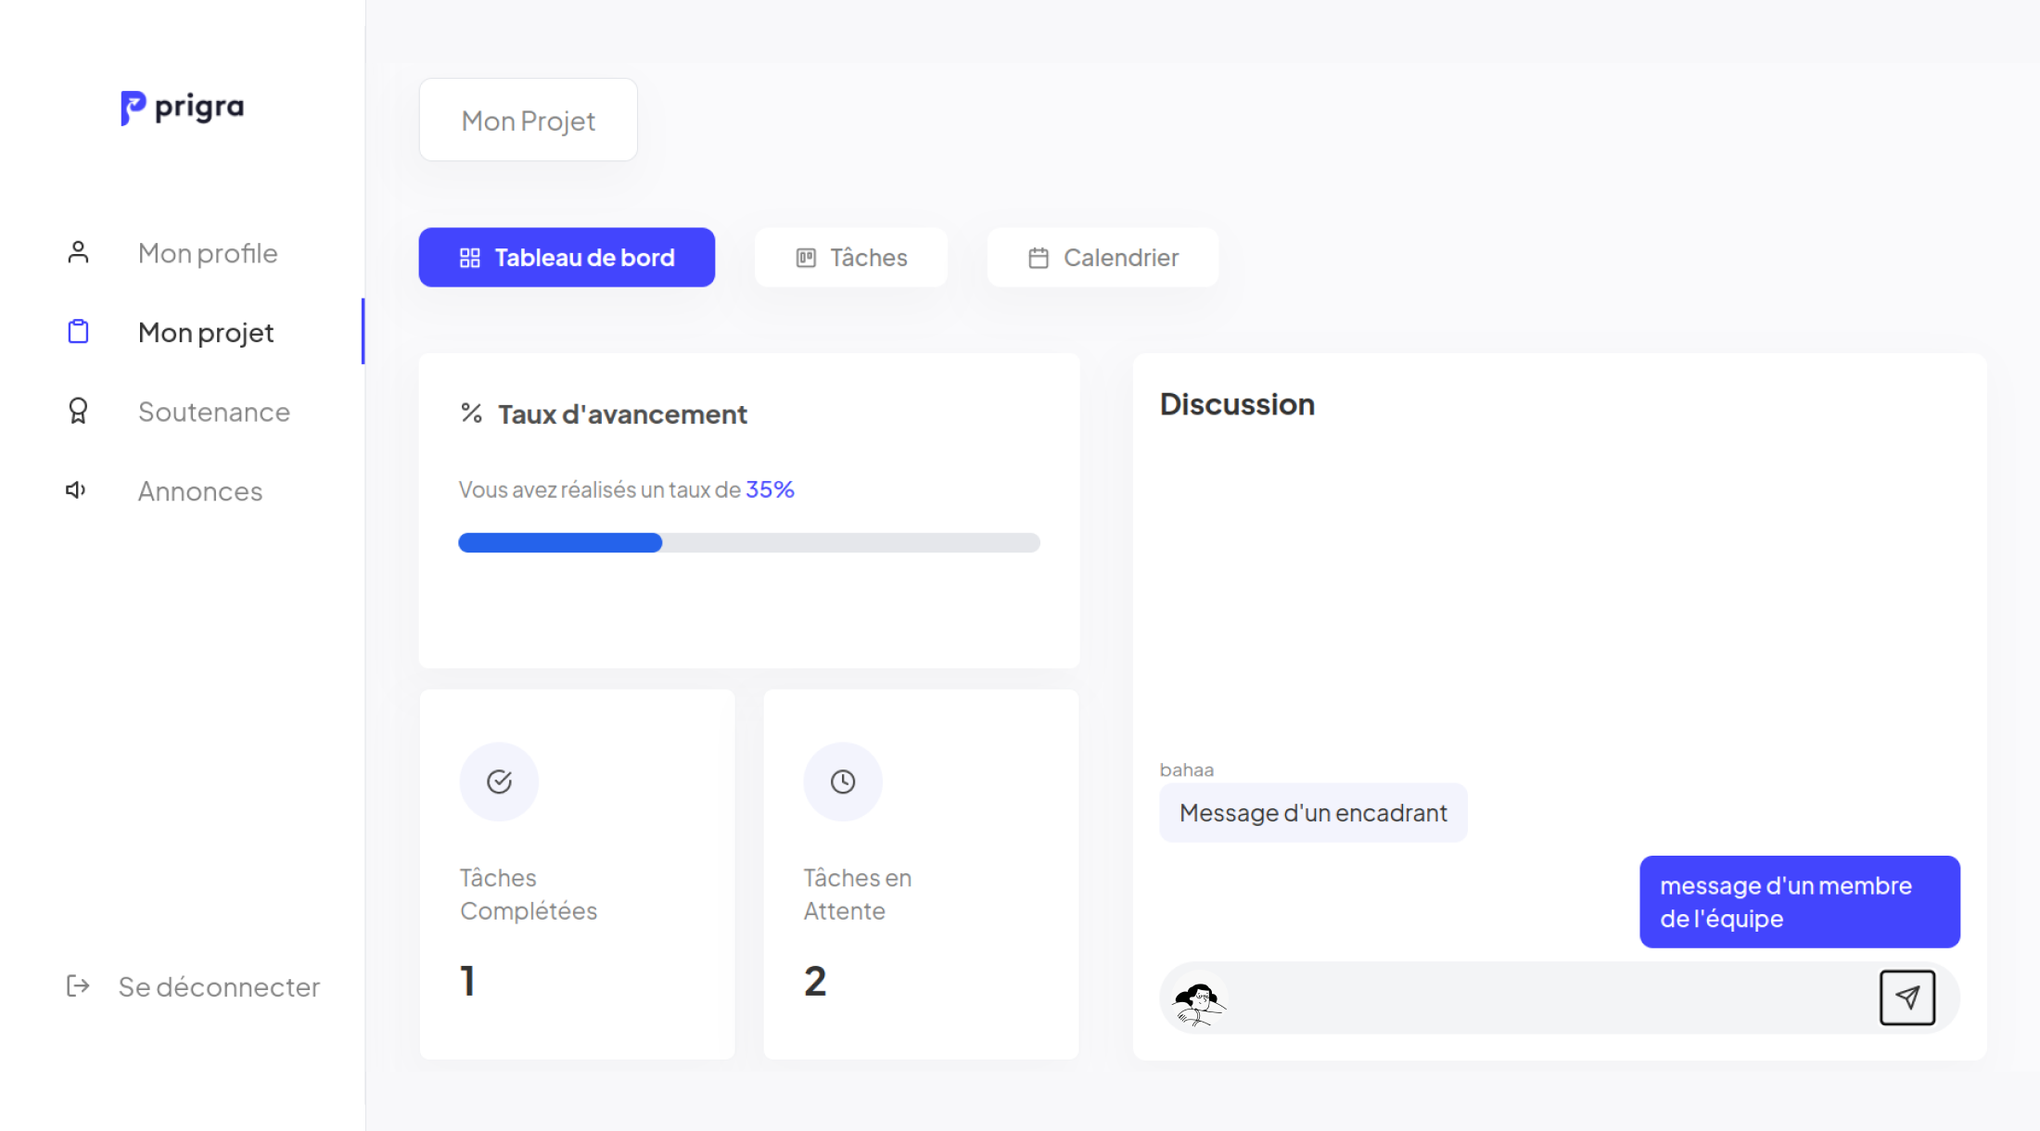The width and height of the screenshot is (2040, 1131).
Task: Send message with paper plane button
Action: click(1907, 998)
